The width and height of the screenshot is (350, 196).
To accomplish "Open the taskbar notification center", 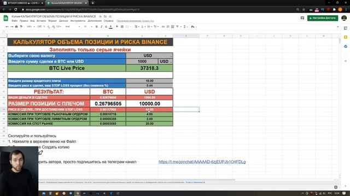I will [x=344, y=193].
